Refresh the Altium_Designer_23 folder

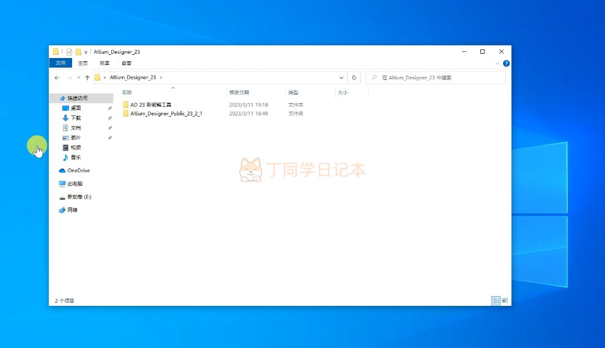[x=354, y=78]
